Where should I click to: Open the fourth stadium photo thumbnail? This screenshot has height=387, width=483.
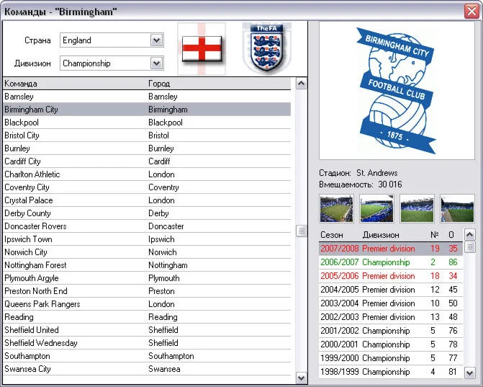tap(457, 208)
